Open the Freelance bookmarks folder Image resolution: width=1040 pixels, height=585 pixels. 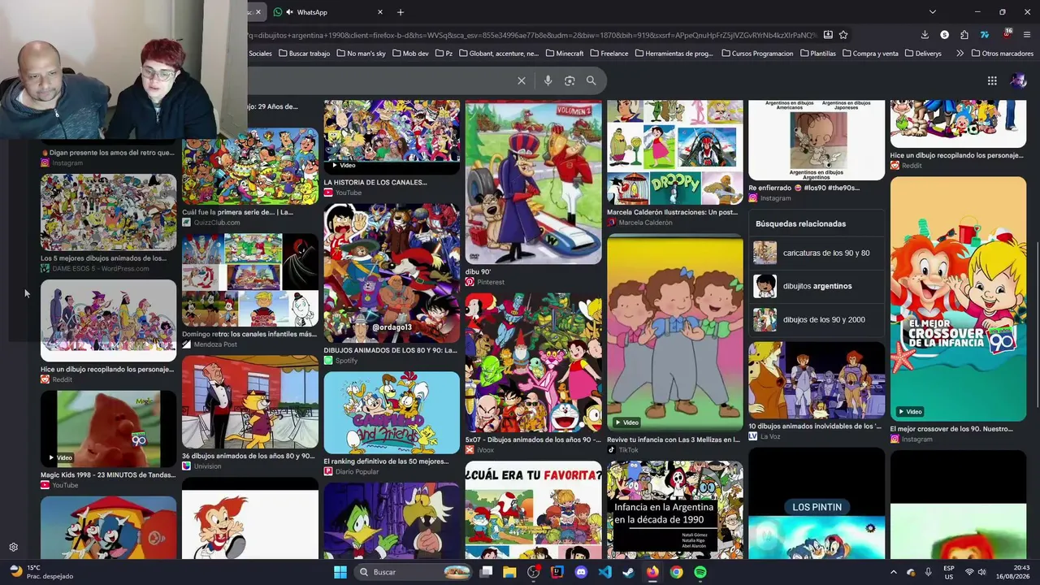tap(609, 54)
